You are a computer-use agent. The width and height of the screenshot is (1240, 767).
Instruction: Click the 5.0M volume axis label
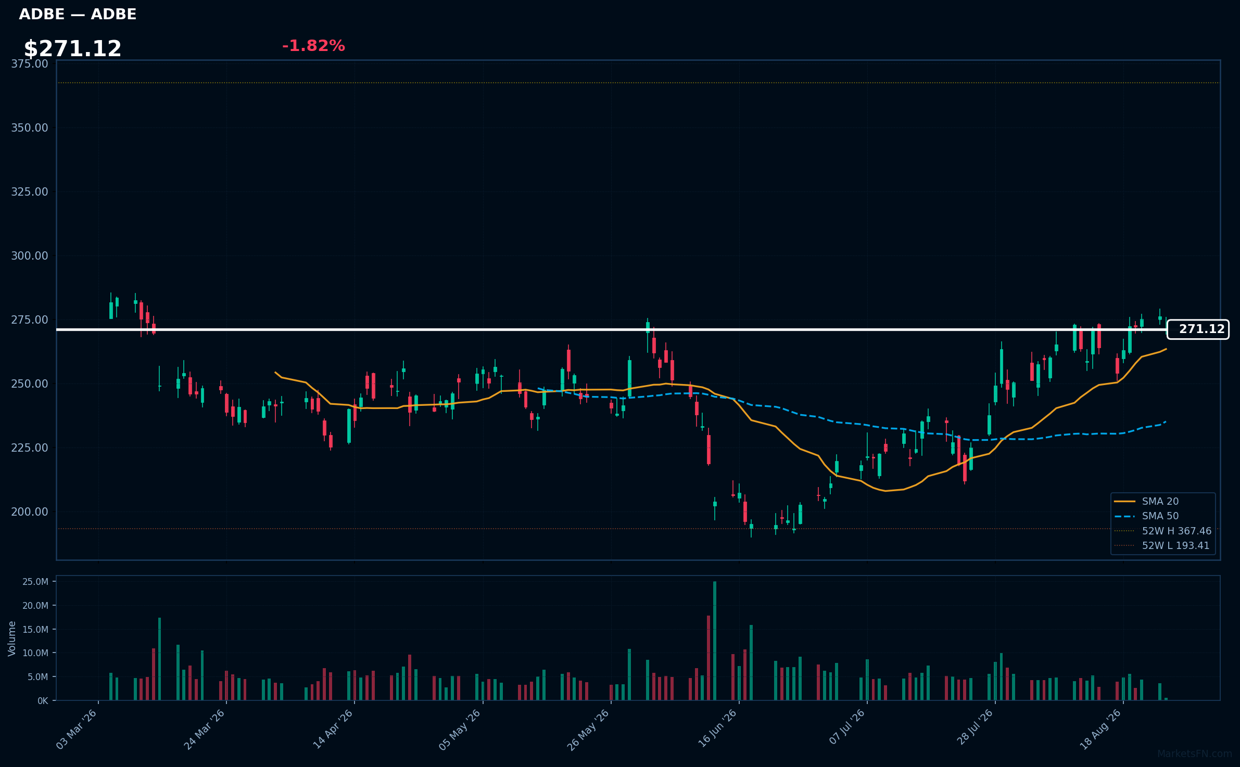tap(38, 677)
